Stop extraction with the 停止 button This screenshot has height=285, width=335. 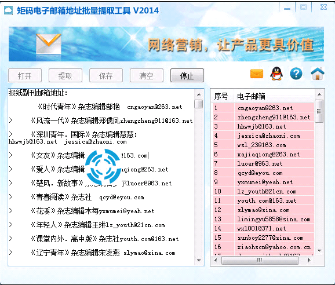[x=187, y=75]
